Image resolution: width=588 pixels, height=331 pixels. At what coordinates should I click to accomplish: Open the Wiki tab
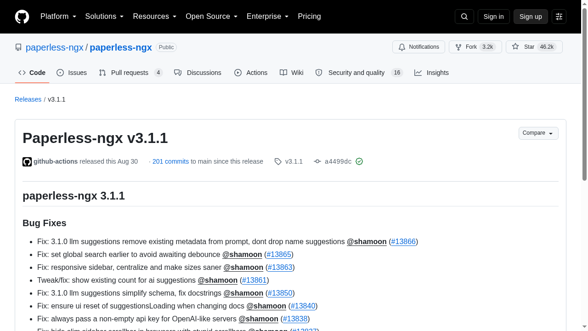tap(292, 73)
